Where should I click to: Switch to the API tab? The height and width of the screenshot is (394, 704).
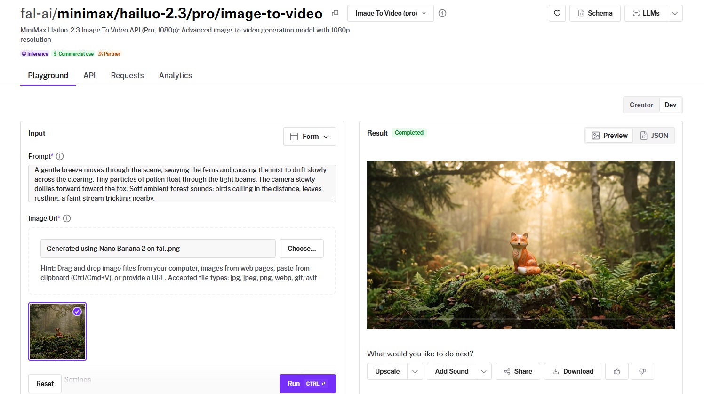pyautogui.click(x=89, y=75)
